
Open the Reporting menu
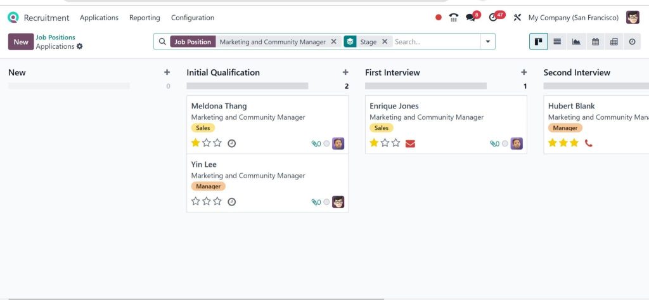(145, 17)
